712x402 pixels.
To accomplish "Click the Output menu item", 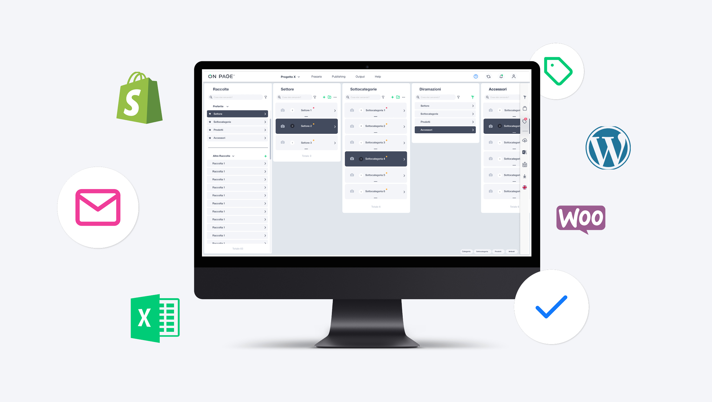I will (362, 76).
